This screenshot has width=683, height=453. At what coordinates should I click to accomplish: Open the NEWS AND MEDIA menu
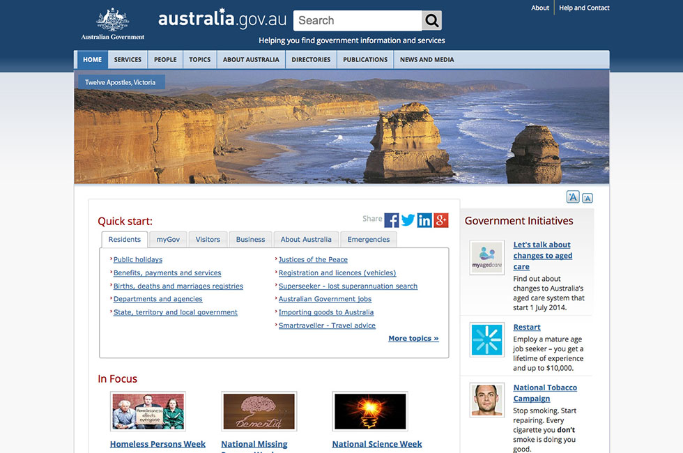(427, 60)
